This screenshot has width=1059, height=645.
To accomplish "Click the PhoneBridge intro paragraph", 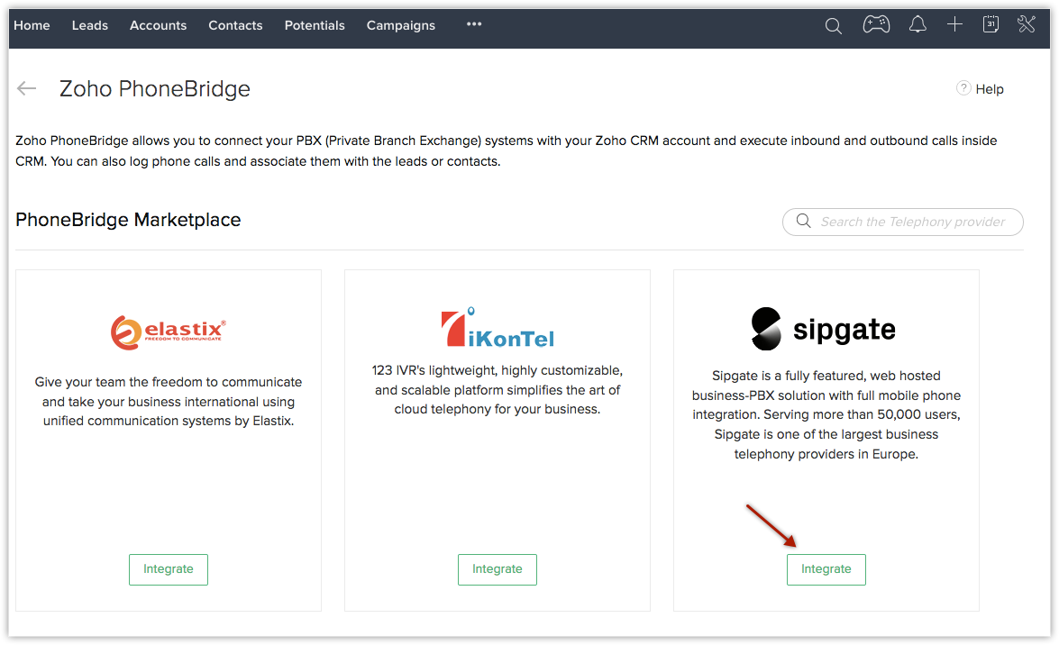I will (x=507, y=150).
